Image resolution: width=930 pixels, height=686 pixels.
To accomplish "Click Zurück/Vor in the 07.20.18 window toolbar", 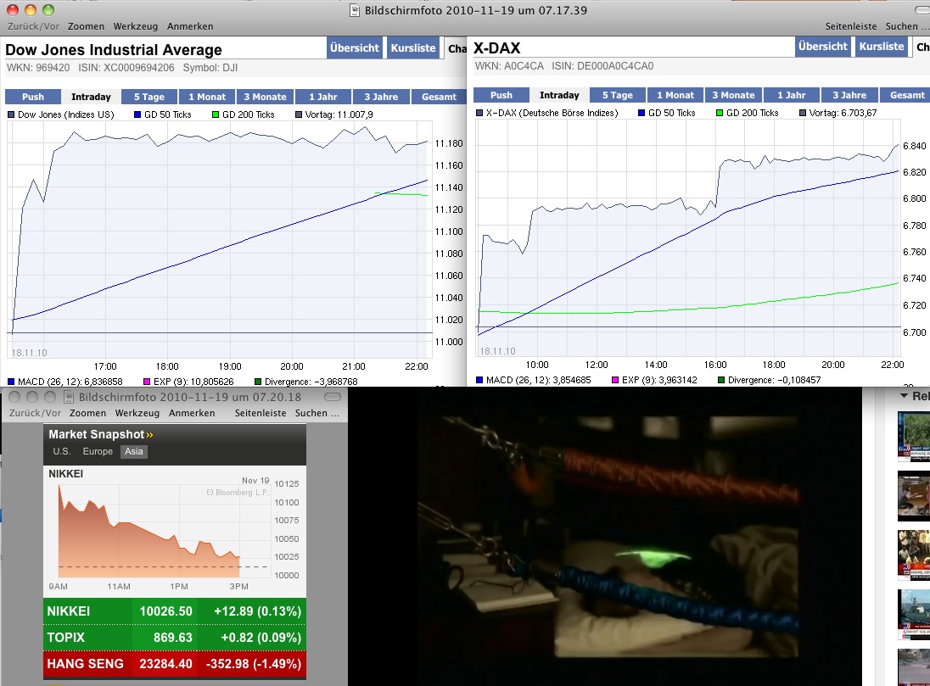I will point(35,413).
